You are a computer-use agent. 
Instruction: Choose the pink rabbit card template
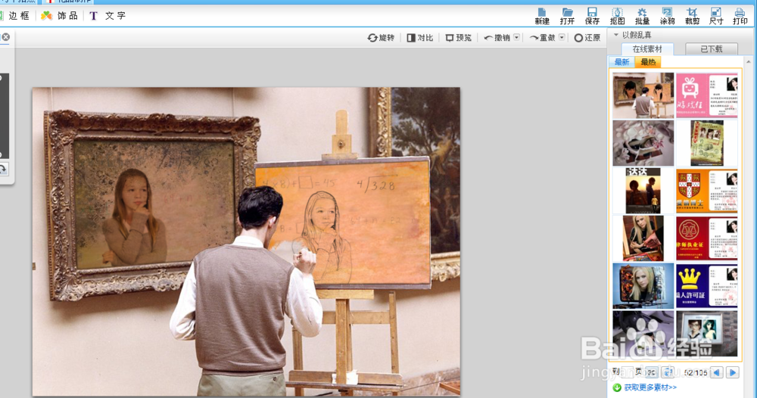pos(707,95)
